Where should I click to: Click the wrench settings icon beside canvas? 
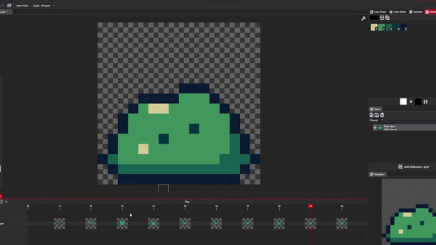pyautogui.click(x=363, y=19)
